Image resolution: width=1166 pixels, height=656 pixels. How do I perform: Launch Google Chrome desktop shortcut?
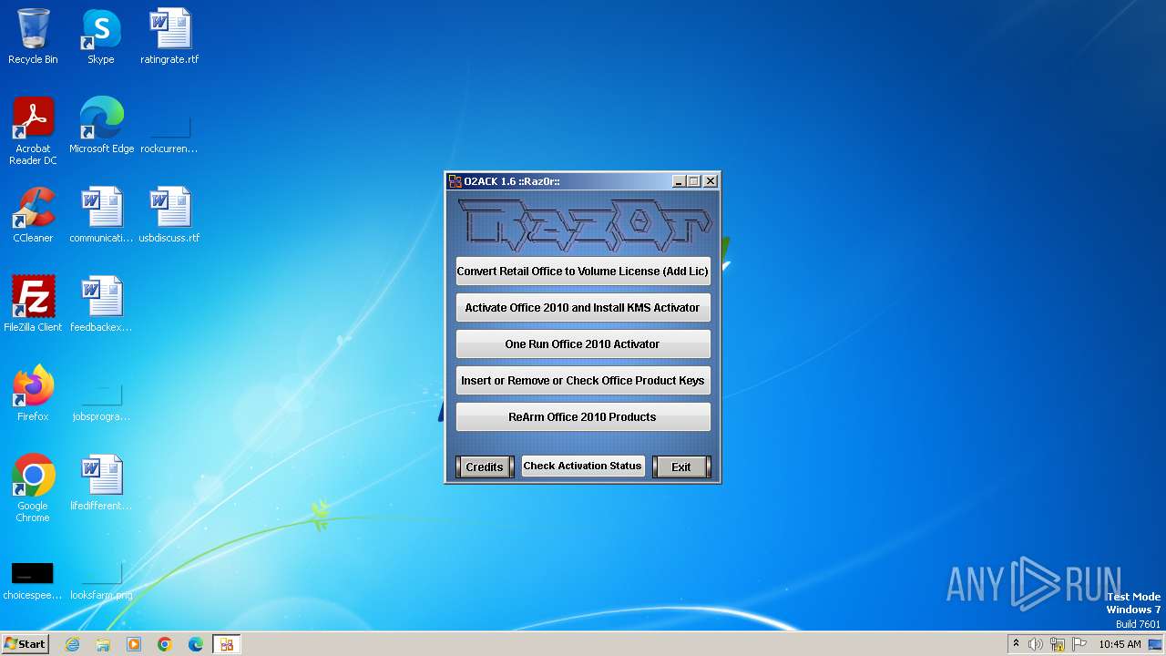[33, 488]
